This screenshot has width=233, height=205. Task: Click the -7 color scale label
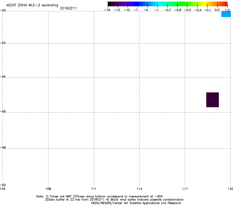136,10
